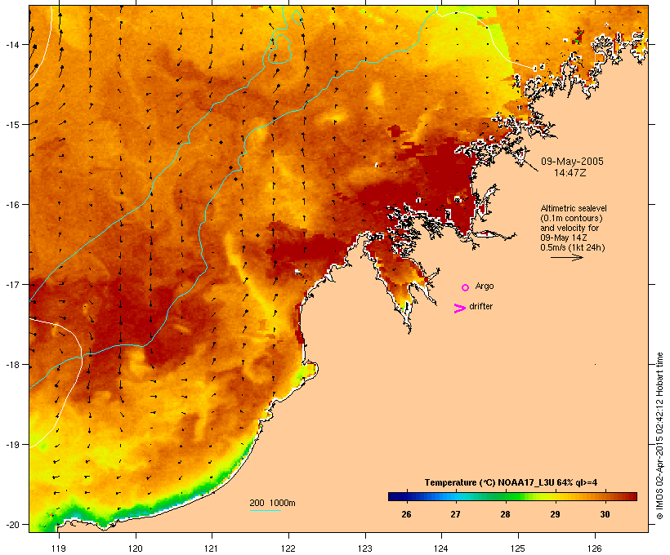Screen dimensions: 670x555
Task: Click the -17 latitude axis label
Action: pyautogui.click(x=12, y=284)
